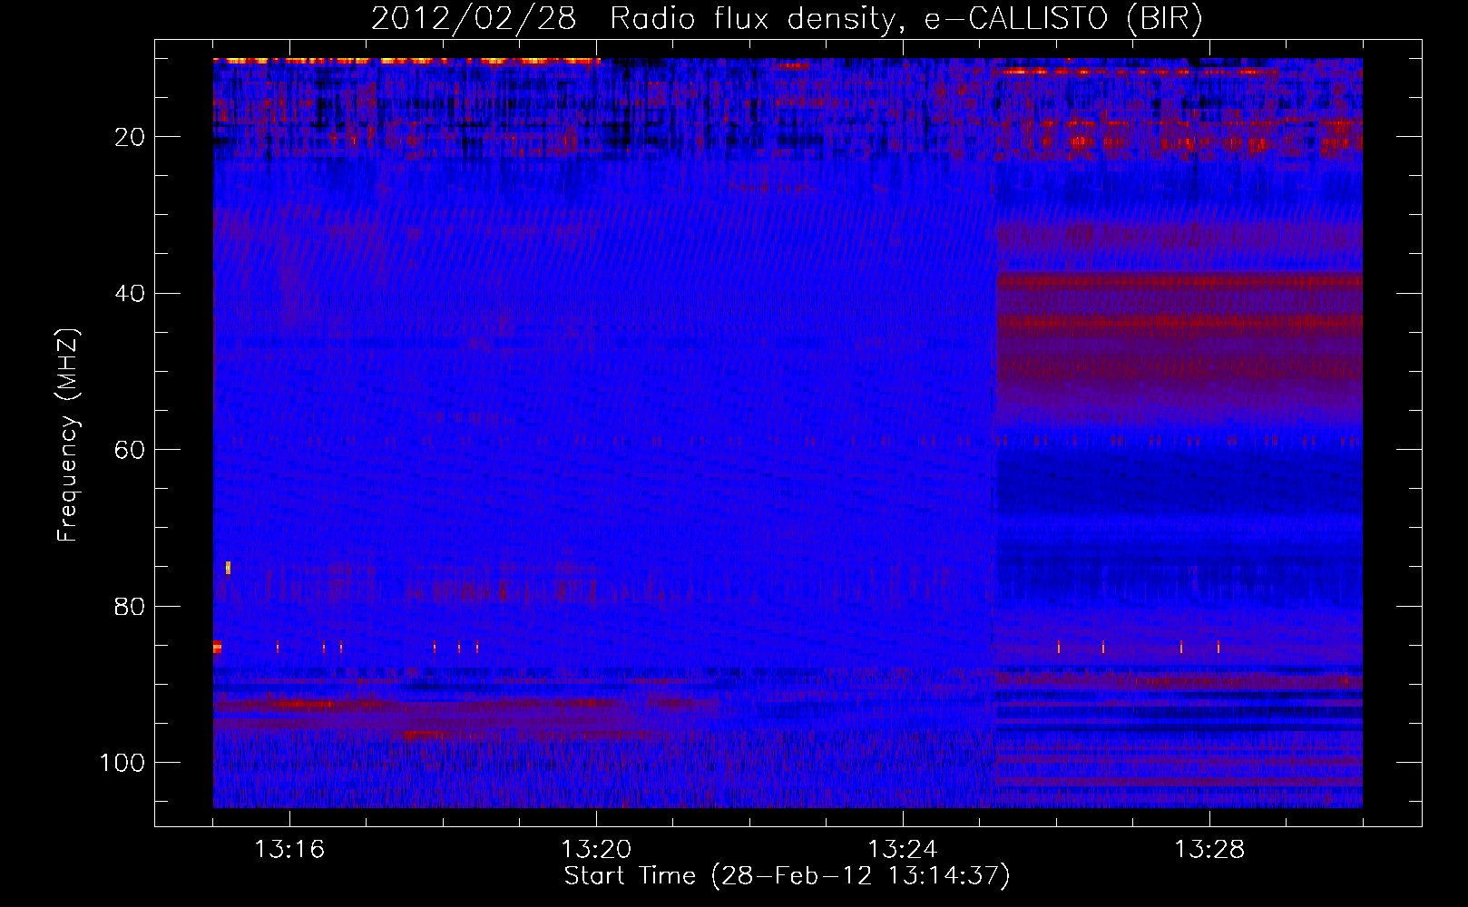1468x907 pixels.
Task: Click the '13:16' time tick label
Action: (289, 850)
